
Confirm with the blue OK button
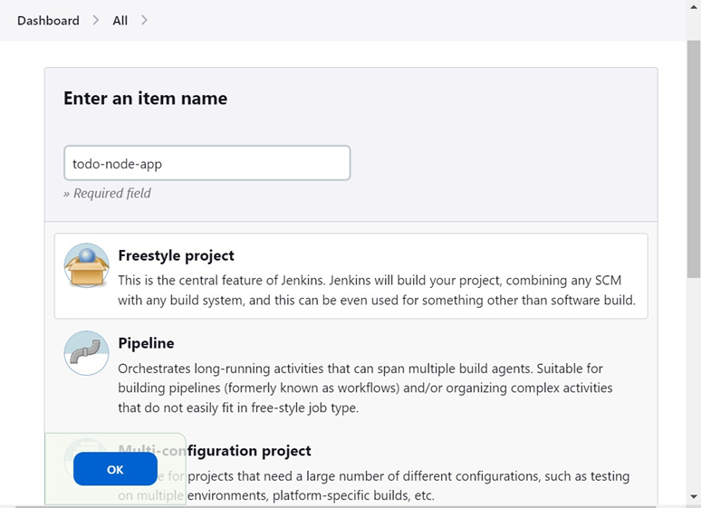click(115, 469)
